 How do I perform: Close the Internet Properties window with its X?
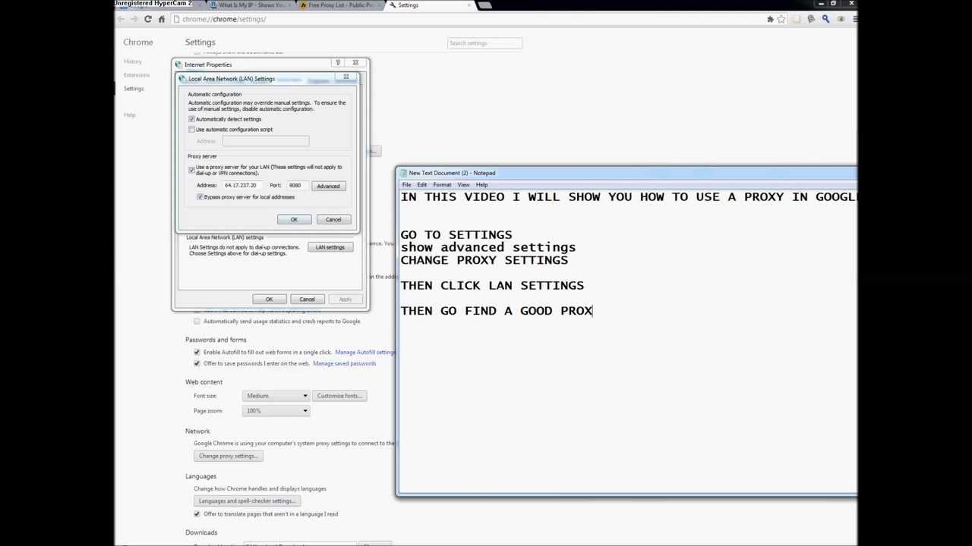point(355,63)
